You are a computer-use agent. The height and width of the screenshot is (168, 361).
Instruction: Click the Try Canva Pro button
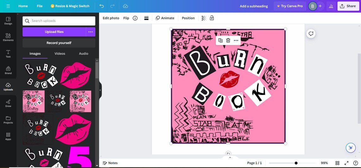point(290,6)
